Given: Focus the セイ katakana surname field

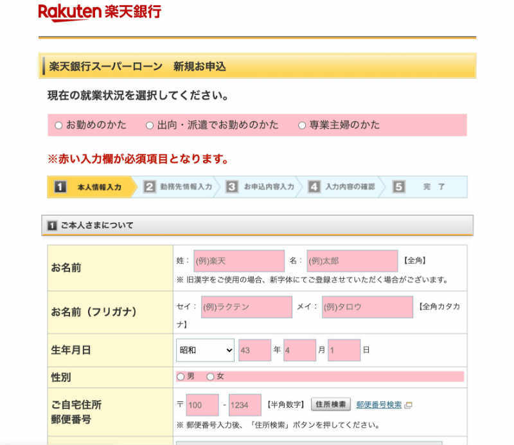Looking at the screenshot, I should pos(247,307).
